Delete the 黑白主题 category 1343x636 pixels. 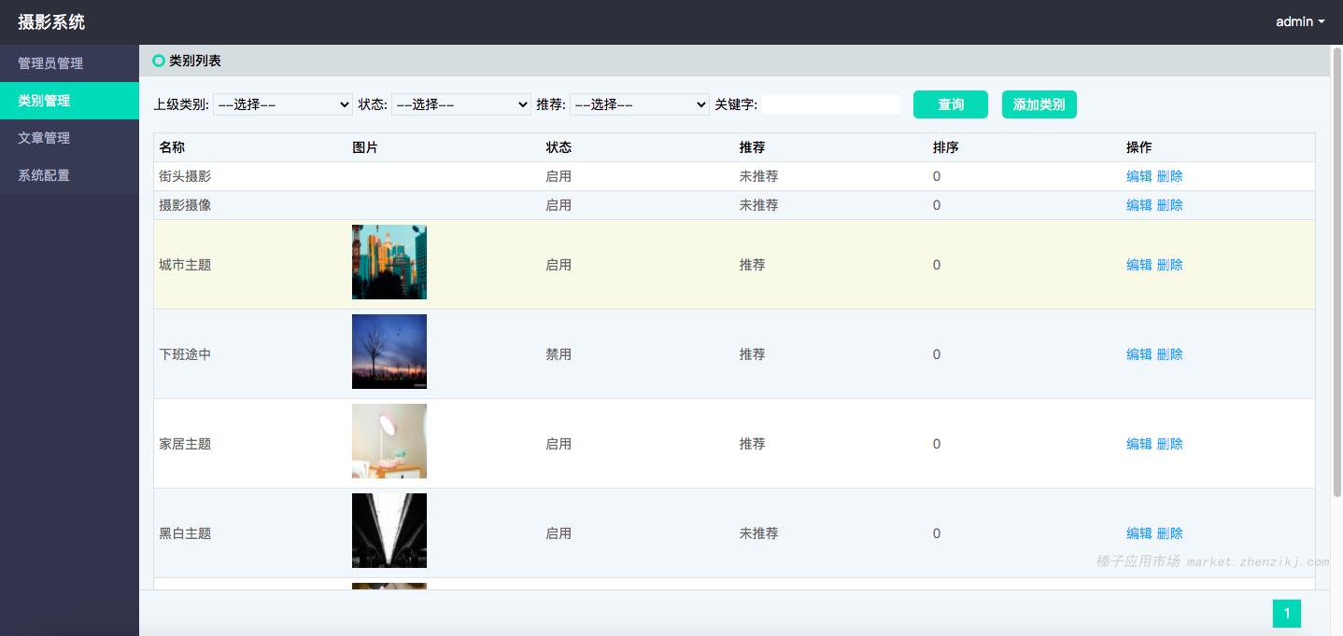click(x=1169, y=533)
